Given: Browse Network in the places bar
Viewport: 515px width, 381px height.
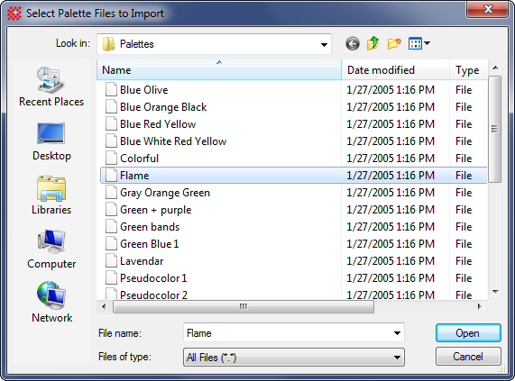Looking at the screenshot, I should coord(51,303).
